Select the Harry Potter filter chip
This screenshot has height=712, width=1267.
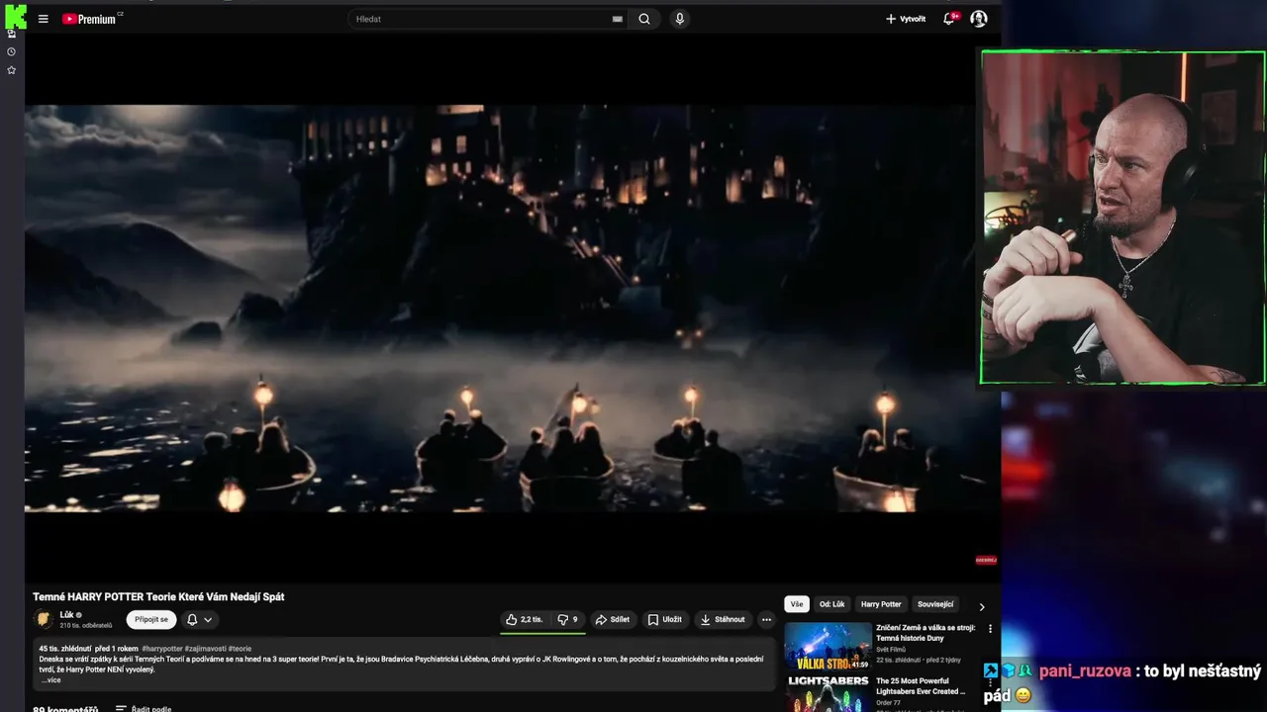tap(881, 604)
